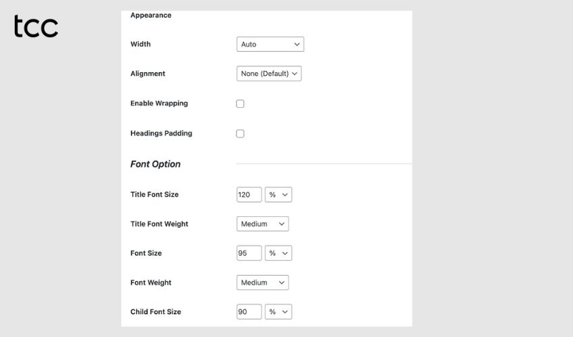Click the tcc logo

(x=36, y=27)
